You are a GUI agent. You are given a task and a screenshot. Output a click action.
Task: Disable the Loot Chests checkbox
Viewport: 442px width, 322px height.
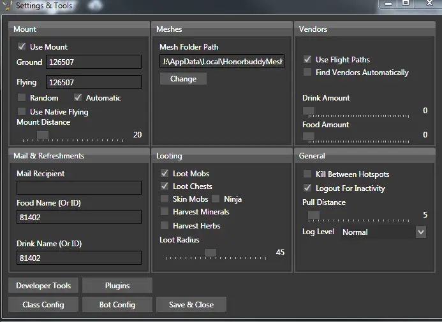coord(165,186)
